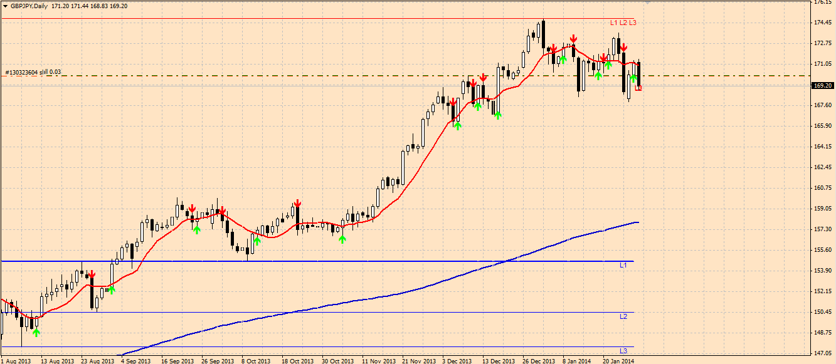The height and width of the screenshot is (364, 836).
Task: Click the 171.05 price scale label
Action: coord(822,64)
